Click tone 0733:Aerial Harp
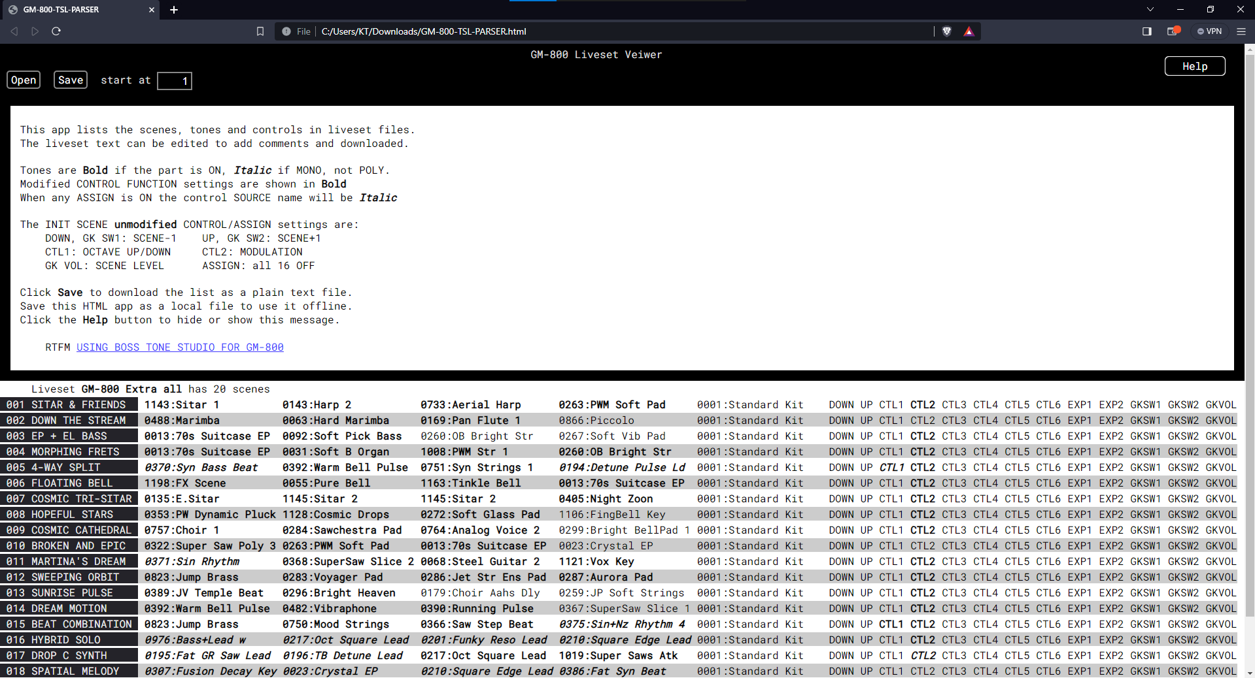 click(471, 405)
